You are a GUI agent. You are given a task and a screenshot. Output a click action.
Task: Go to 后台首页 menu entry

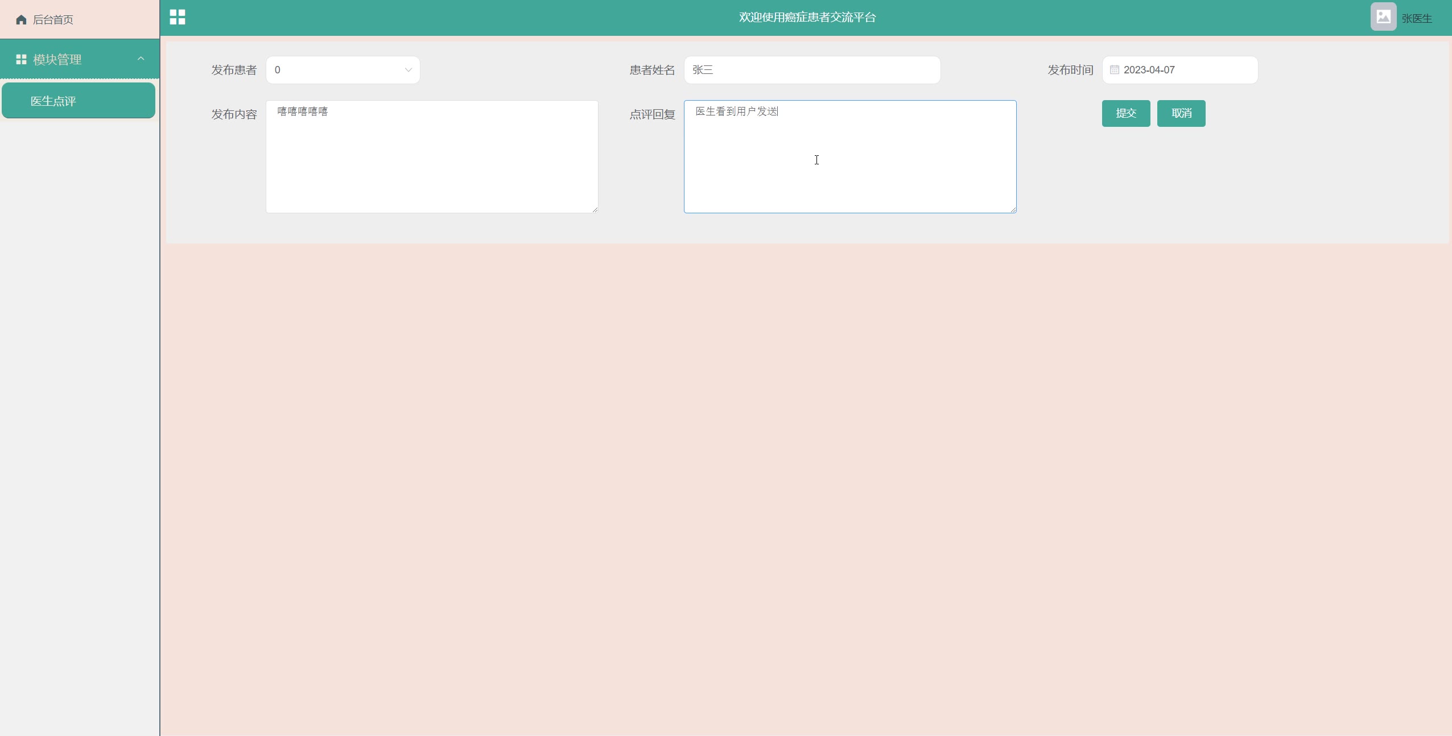point(80,19)
